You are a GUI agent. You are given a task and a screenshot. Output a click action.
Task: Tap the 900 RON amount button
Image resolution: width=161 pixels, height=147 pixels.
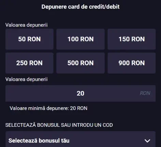click(132, 63)
